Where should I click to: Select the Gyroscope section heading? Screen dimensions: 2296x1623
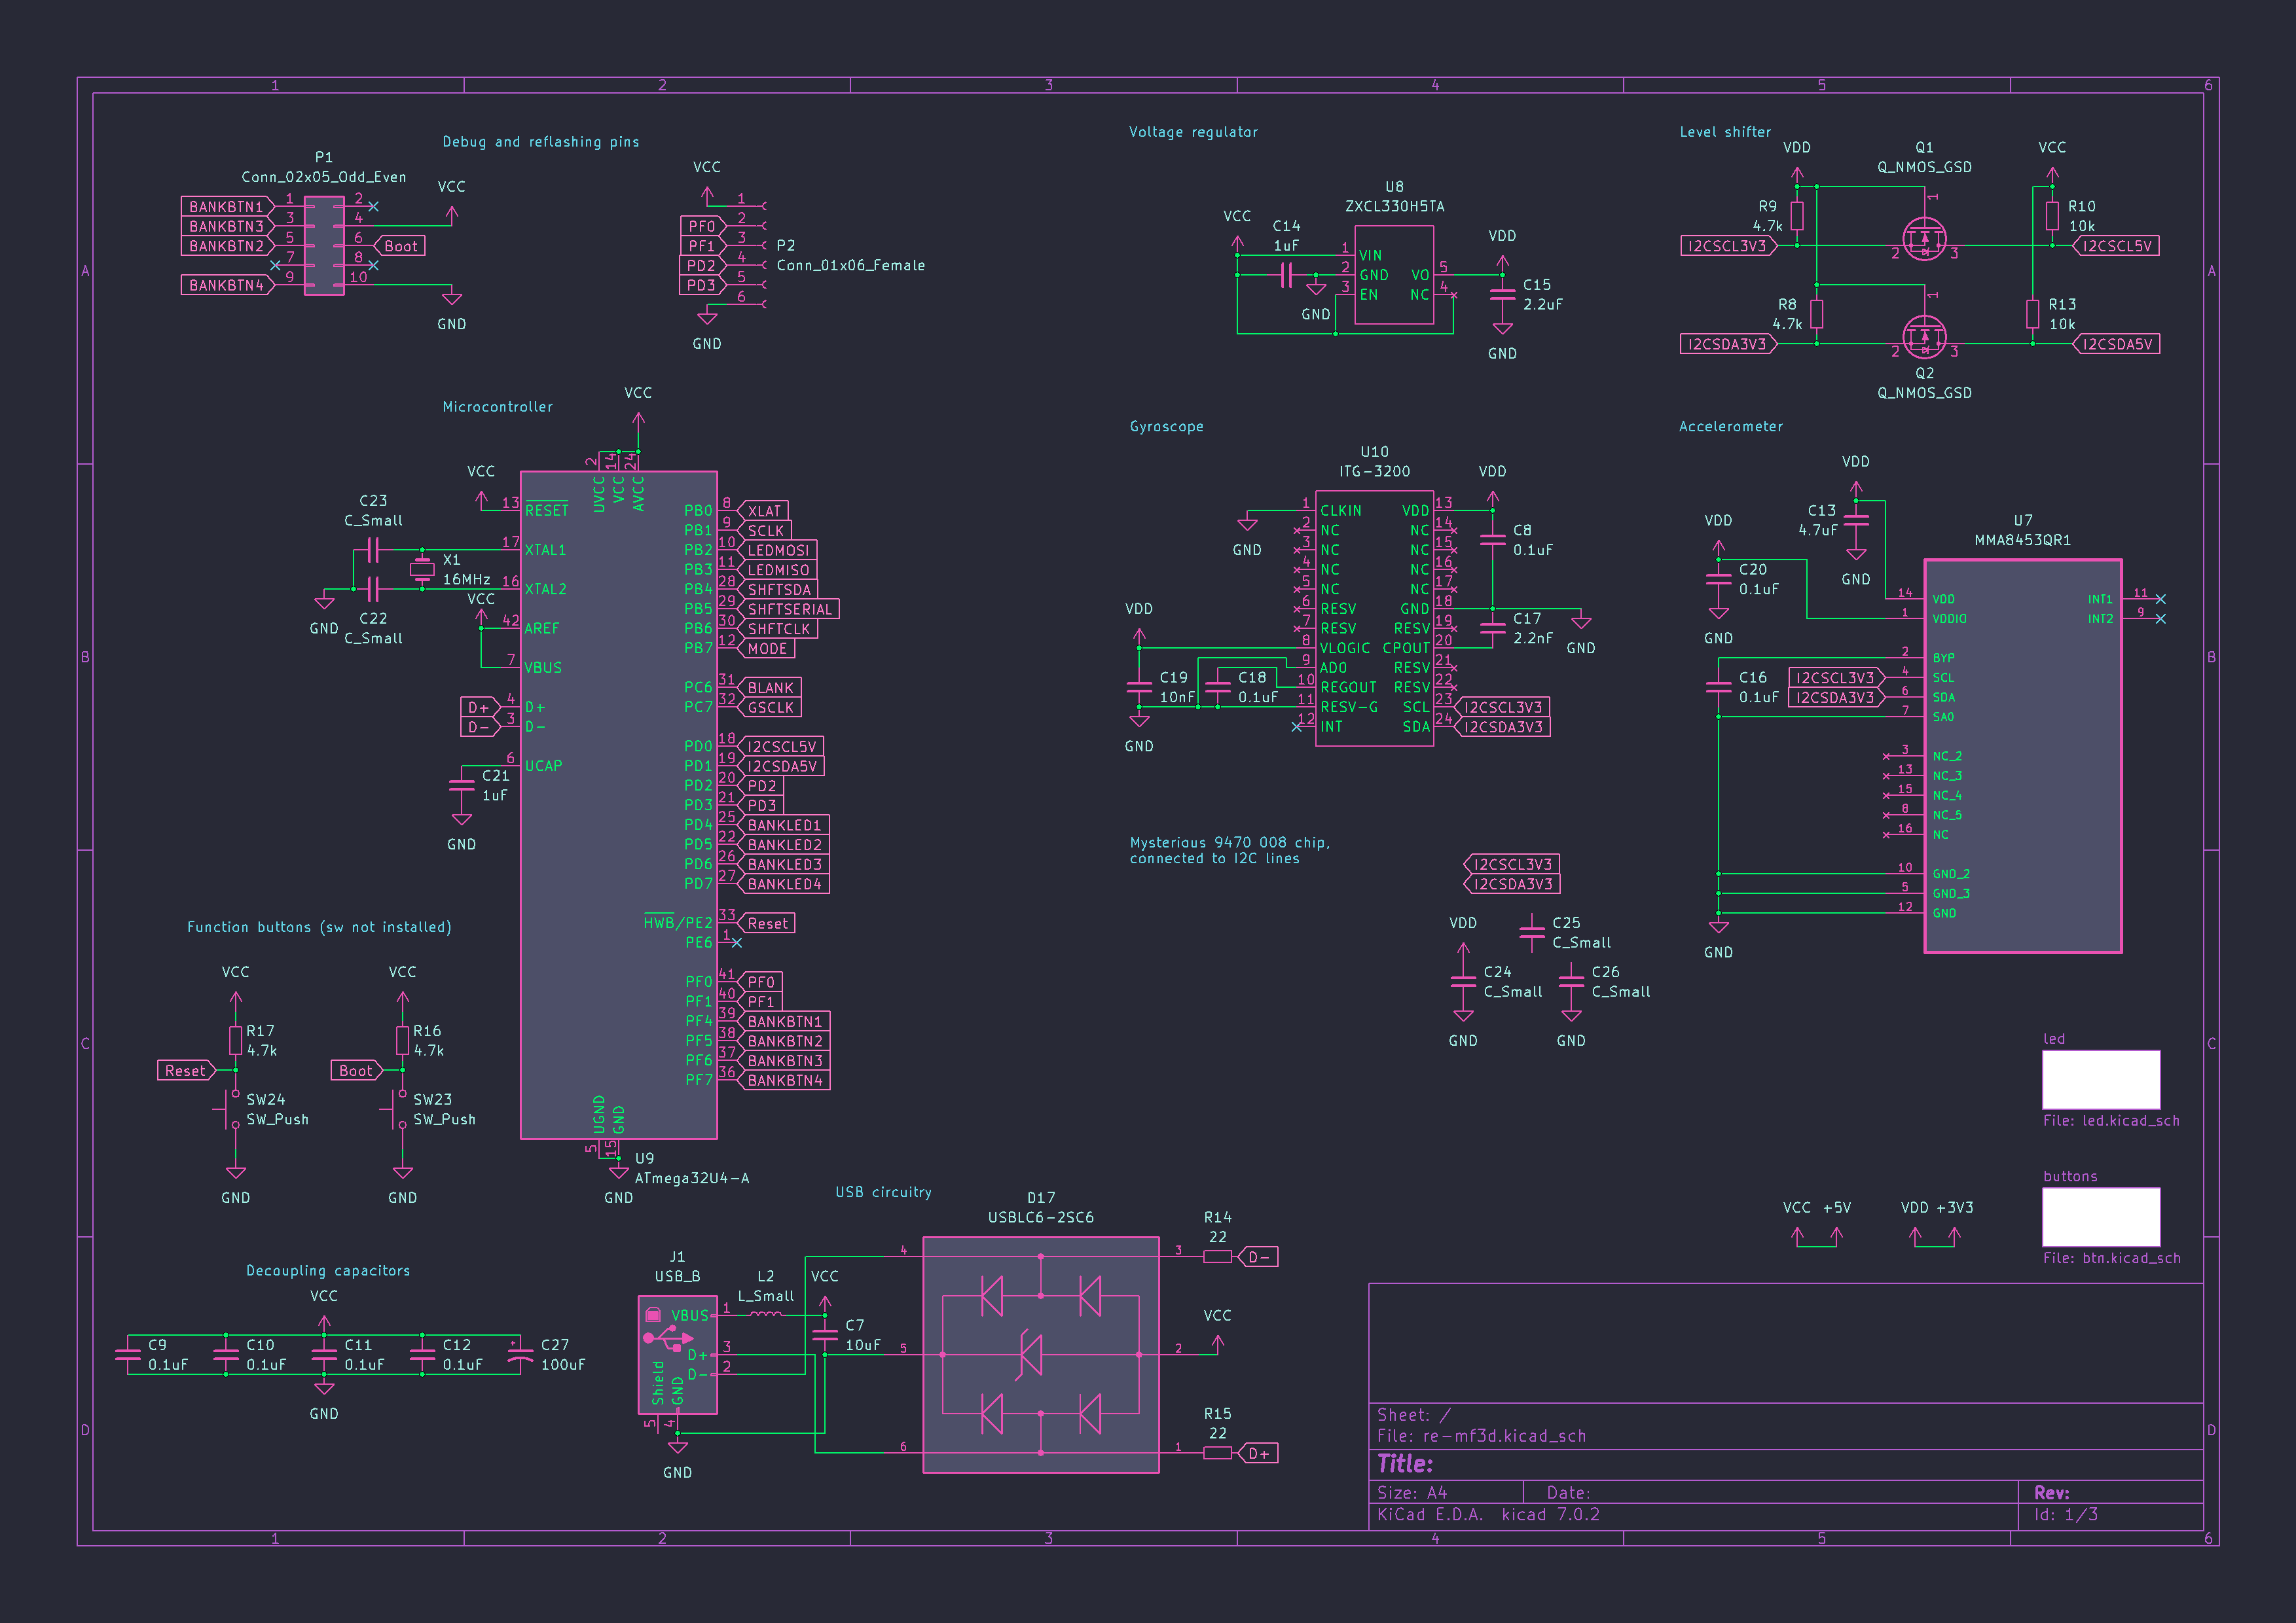tap(1166, 427)
